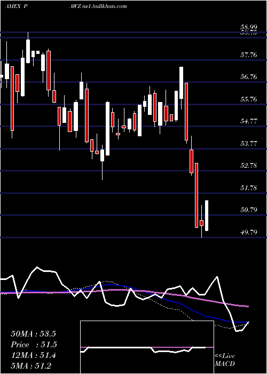Click the <<Live MACD label
267x374 pixels.
225,360
